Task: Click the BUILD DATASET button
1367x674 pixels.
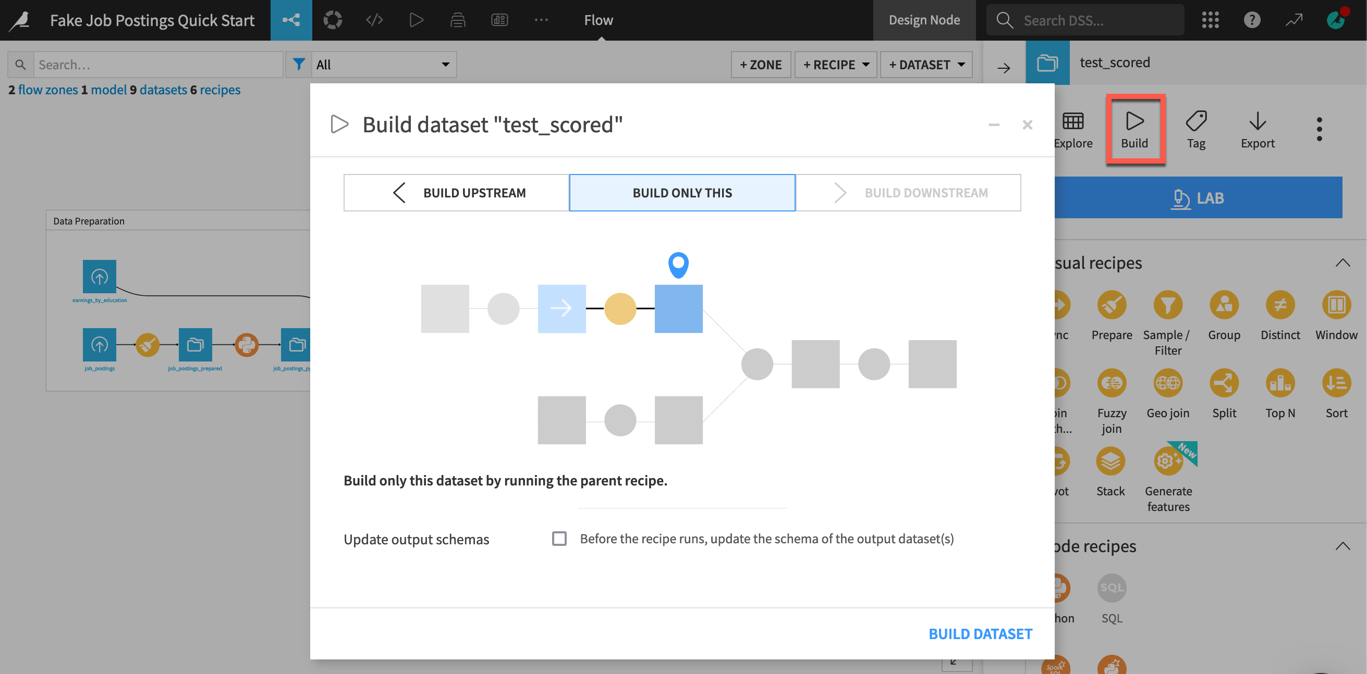Action: click(980, 634)
